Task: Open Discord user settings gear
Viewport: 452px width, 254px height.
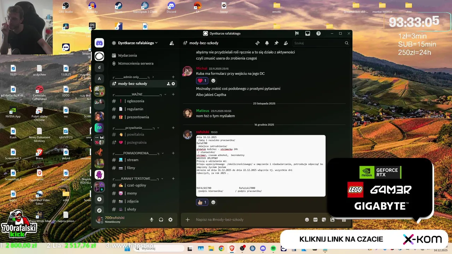Action: coord(171,219)
